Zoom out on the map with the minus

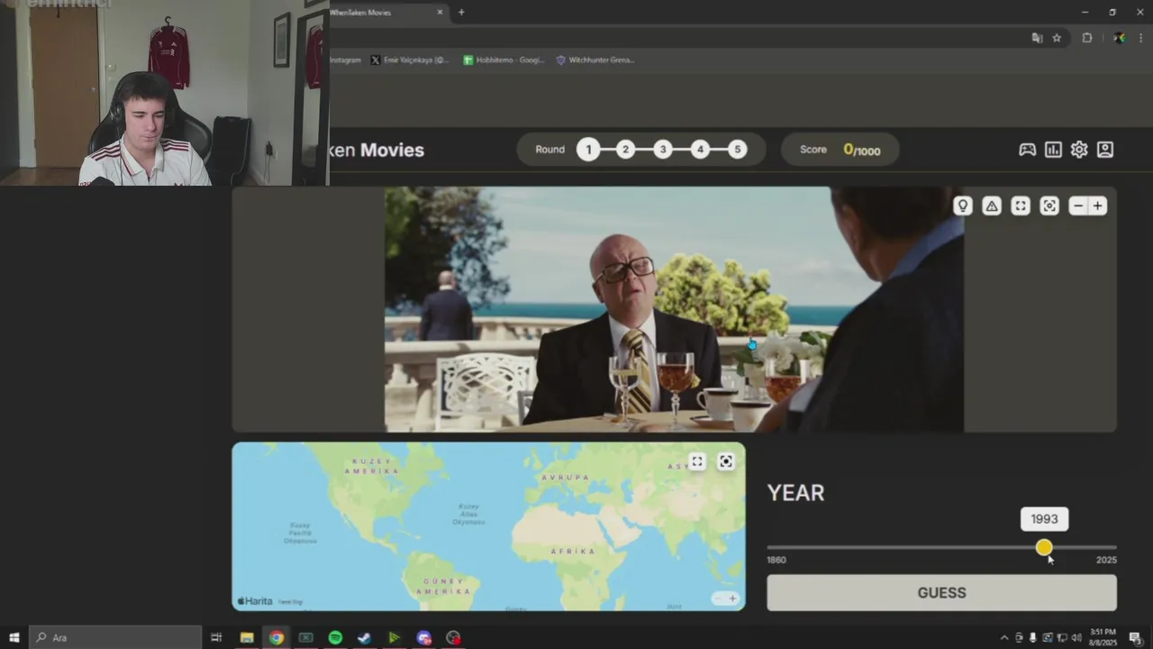tap(719, 599)
